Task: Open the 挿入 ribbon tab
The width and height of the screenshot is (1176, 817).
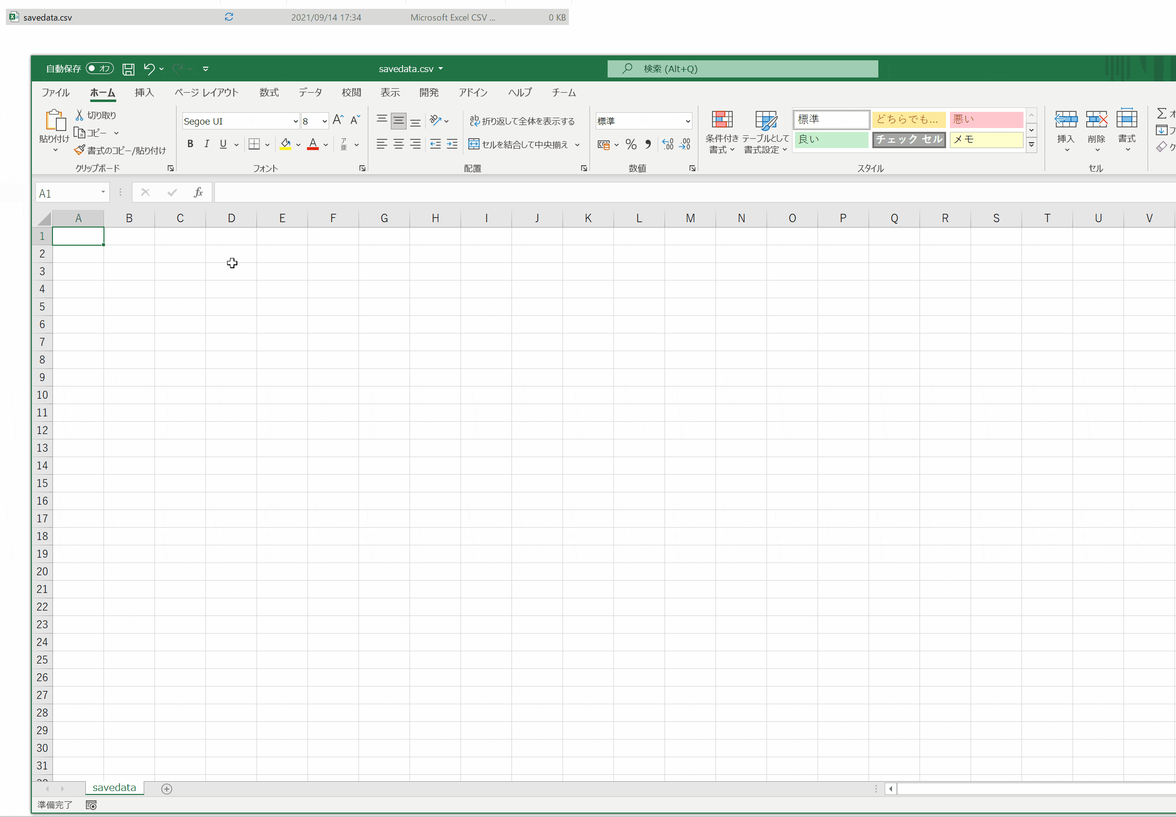Action: coord(144,93)
